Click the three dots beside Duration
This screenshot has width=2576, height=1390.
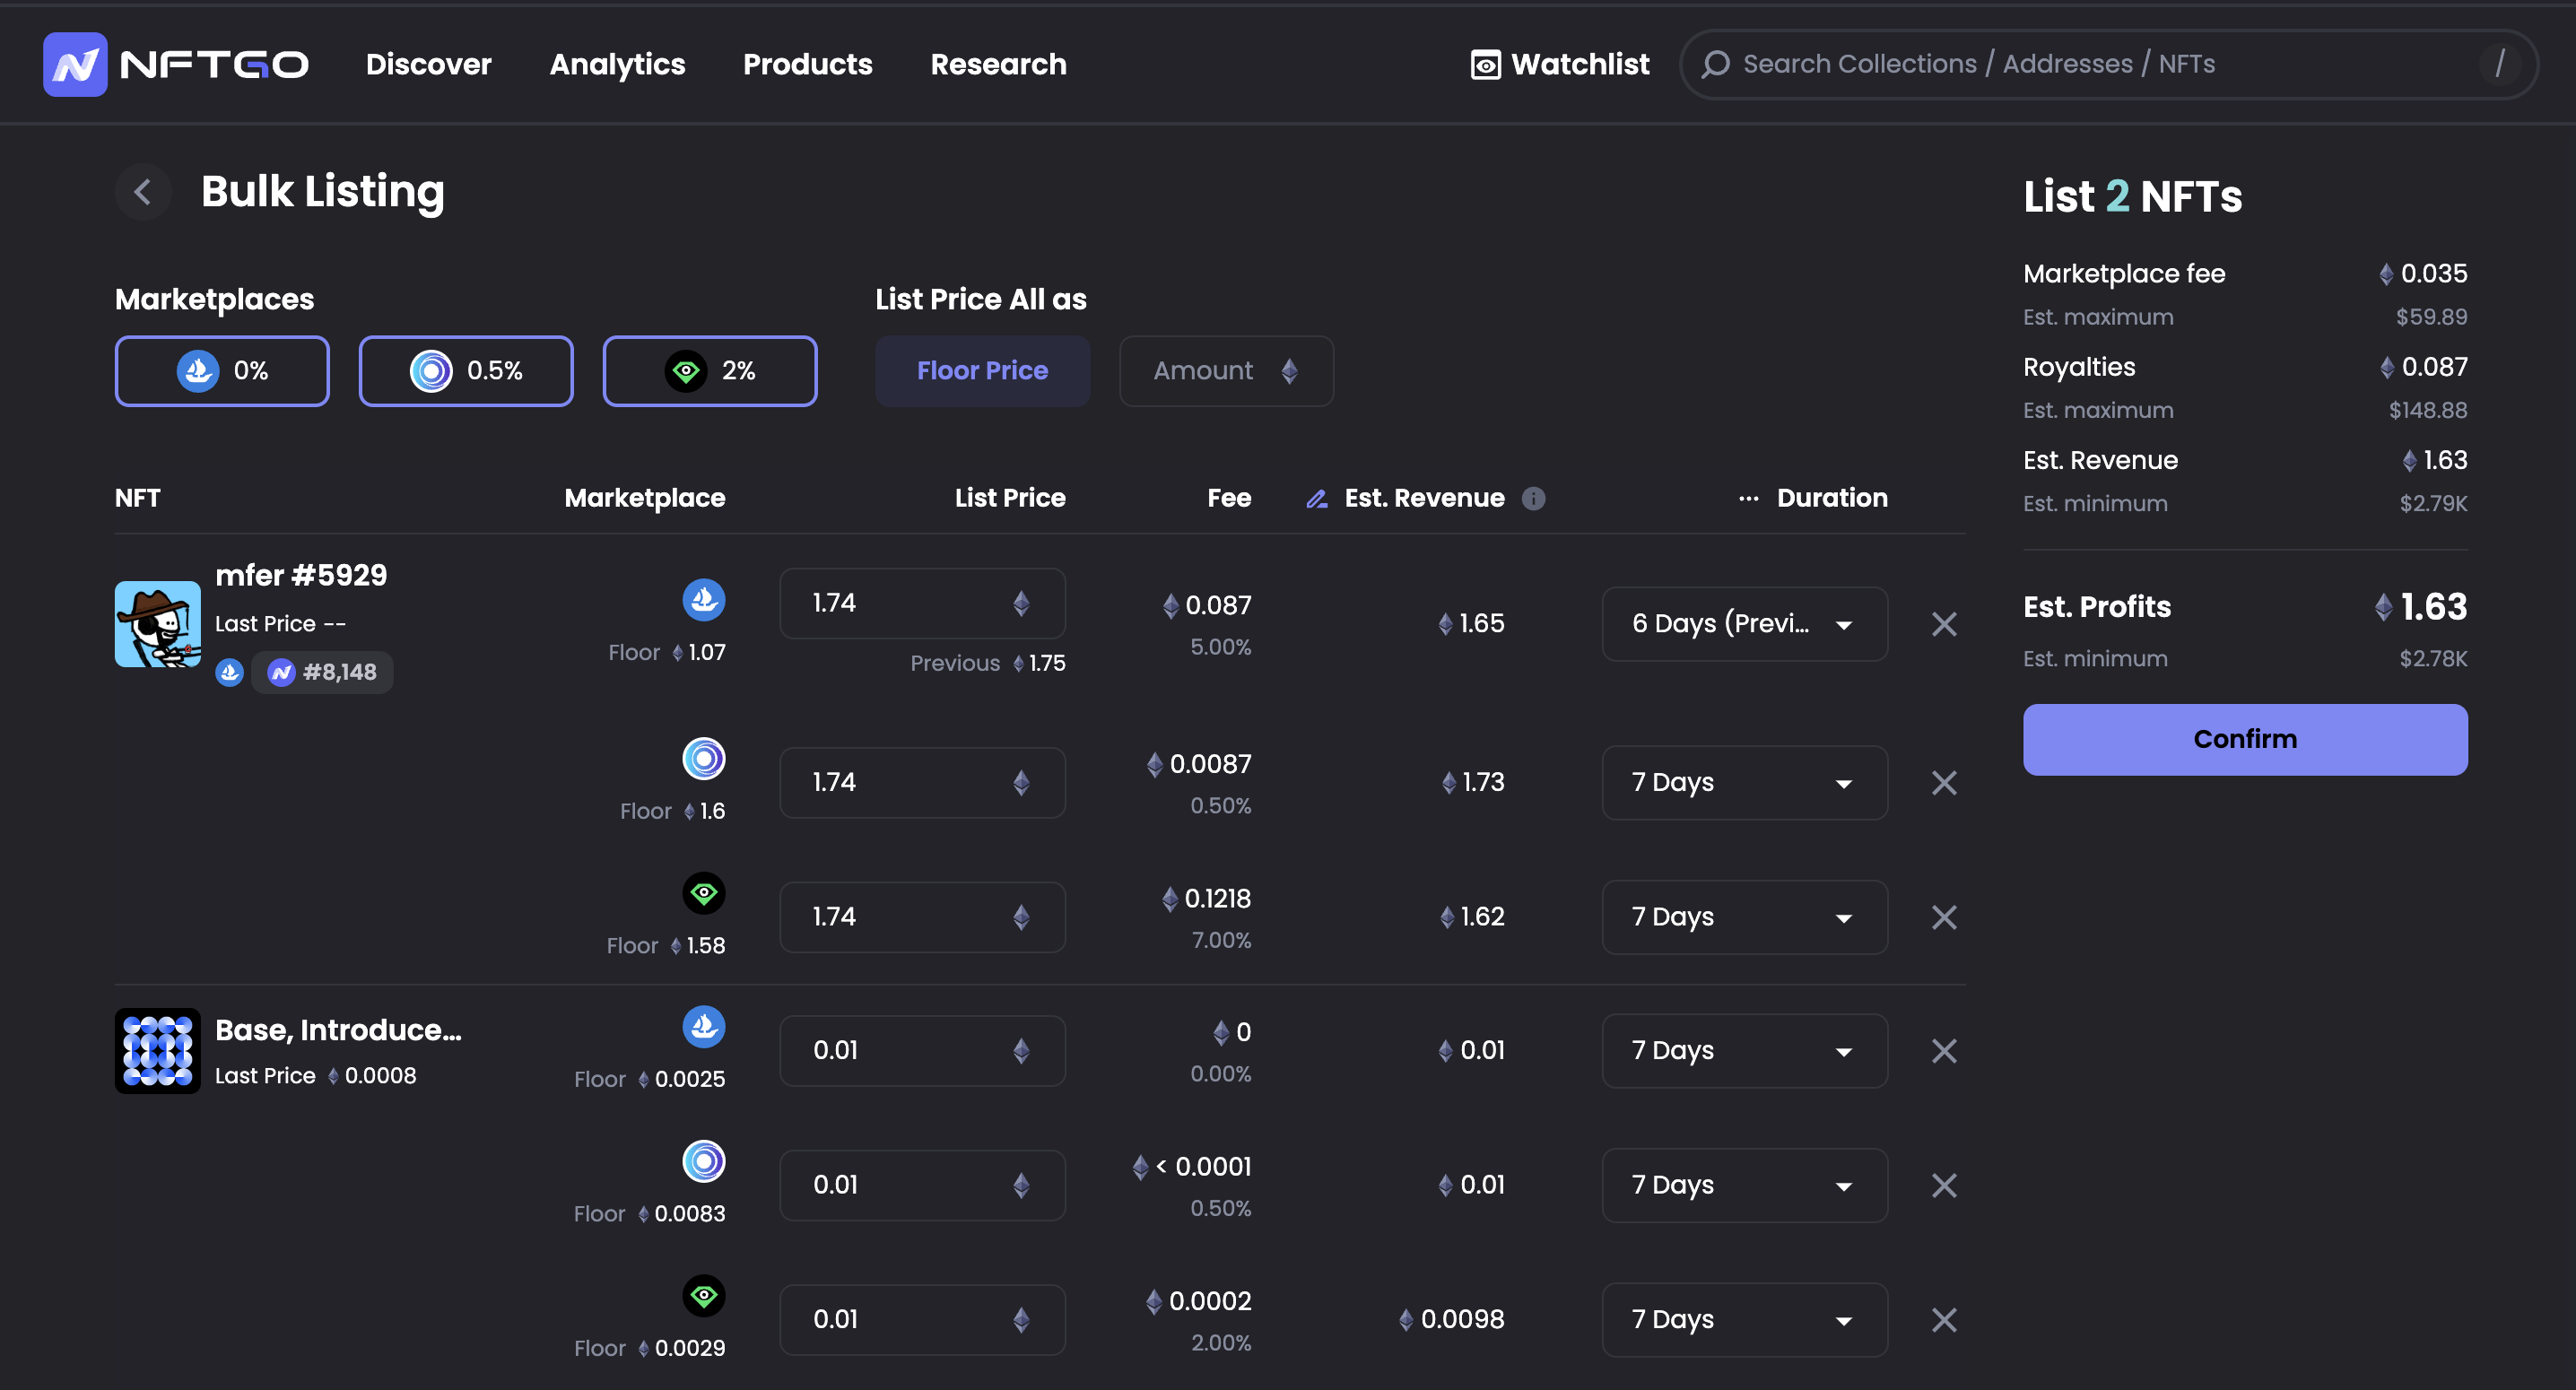click(x=1748, y=498)
